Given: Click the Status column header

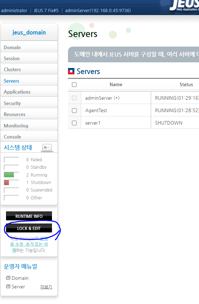Looking at the screenshot, I should [x=186, y=84].
